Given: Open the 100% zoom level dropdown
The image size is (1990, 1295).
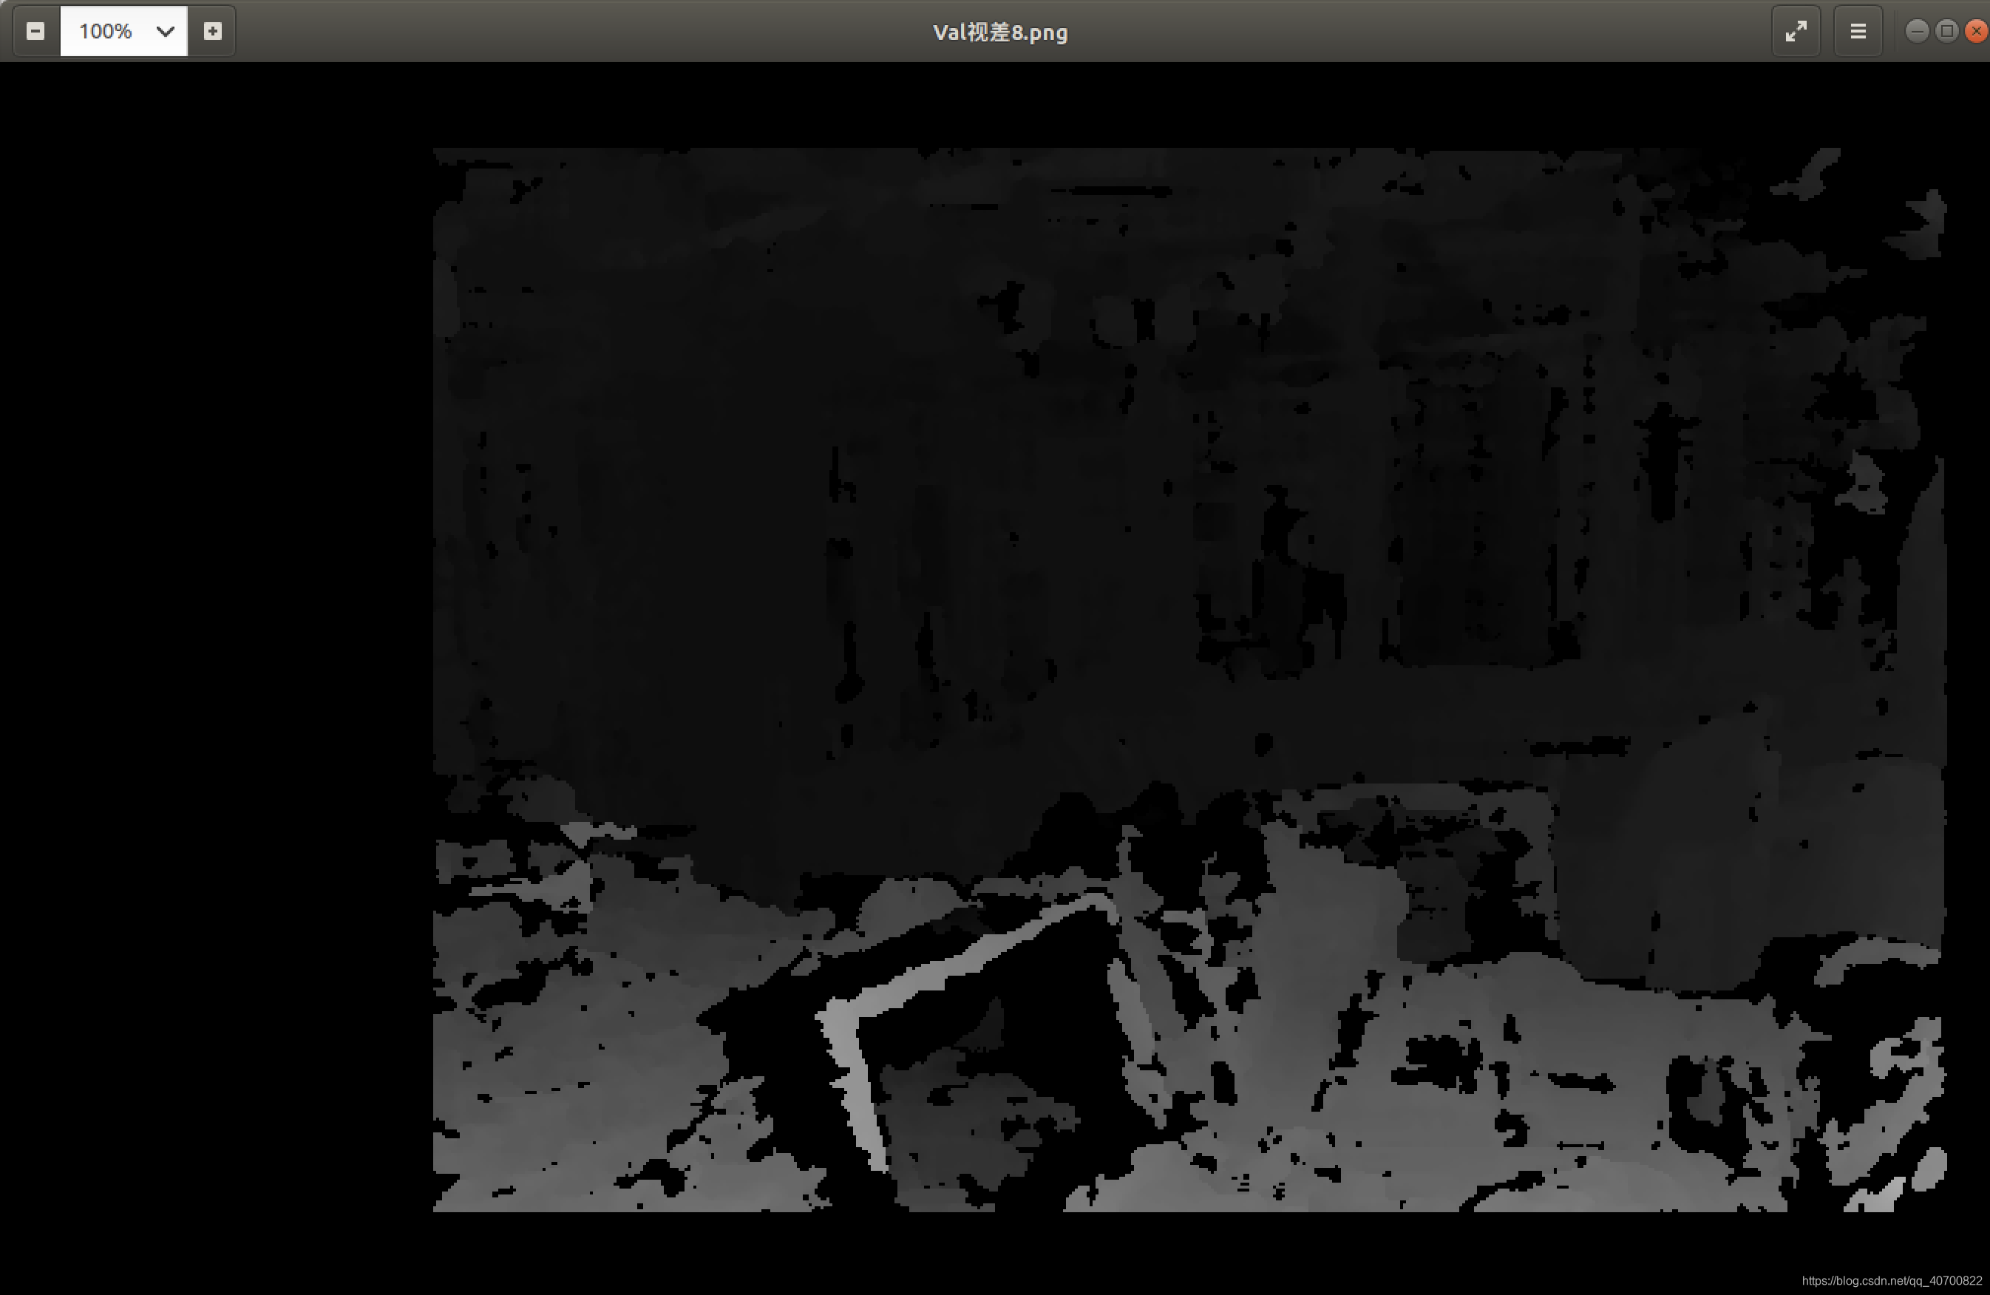Looking at the screenshot, I should pos(123,31).
